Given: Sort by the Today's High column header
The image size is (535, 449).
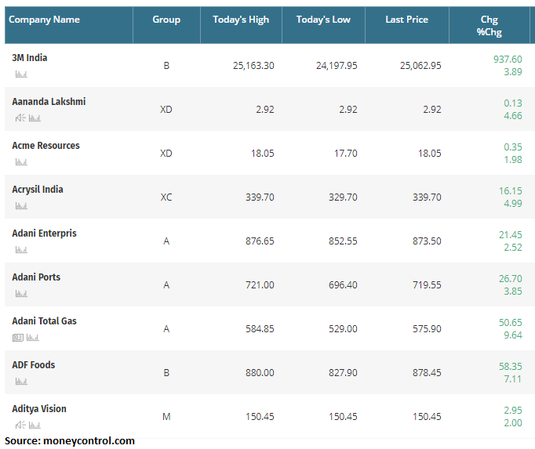Looking at the screenshot, I should (x=241, y=20).
